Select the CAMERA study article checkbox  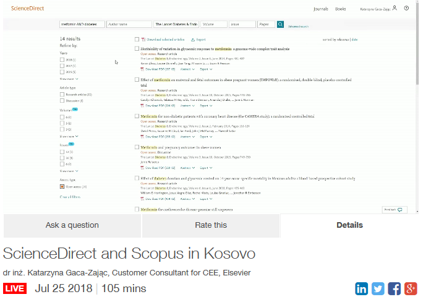point(137,116)
